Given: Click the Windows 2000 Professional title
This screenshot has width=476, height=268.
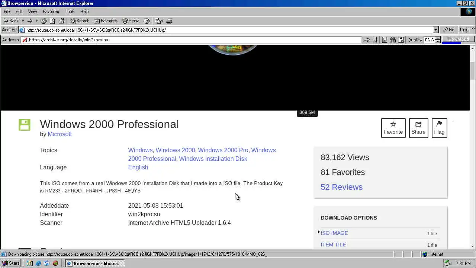Looking at the screenshot, I should coord(109,124).
